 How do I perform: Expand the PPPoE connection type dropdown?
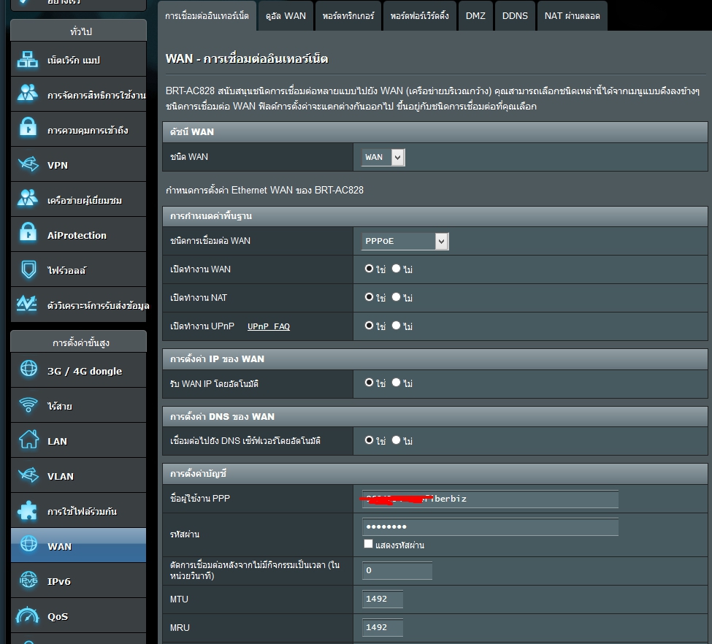405,241
